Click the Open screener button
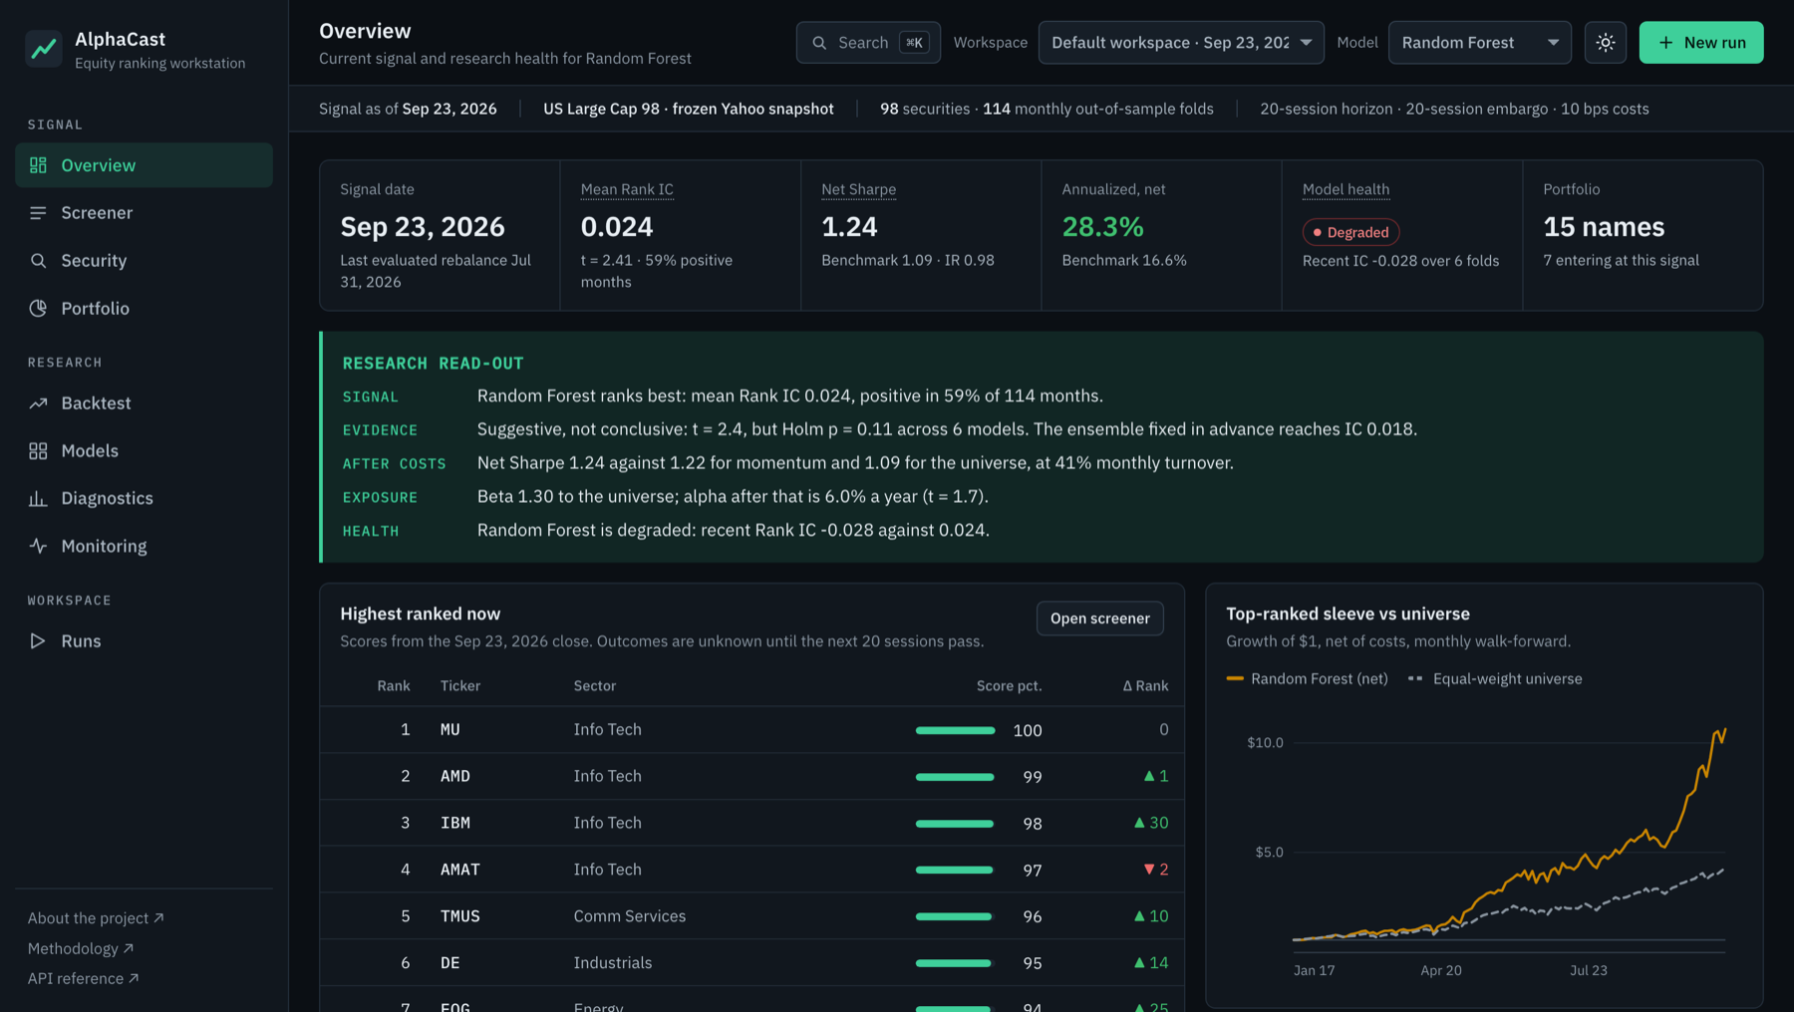The height and width of the screenshot is (1012, 1794). (x=1099, y=619)
